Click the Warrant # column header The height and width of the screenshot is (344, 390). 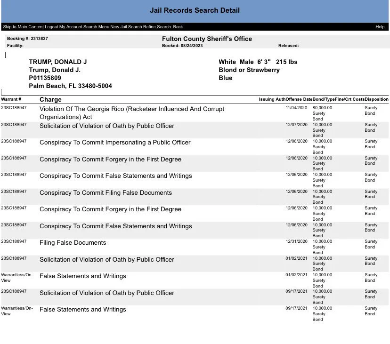(x=11, y=99)
